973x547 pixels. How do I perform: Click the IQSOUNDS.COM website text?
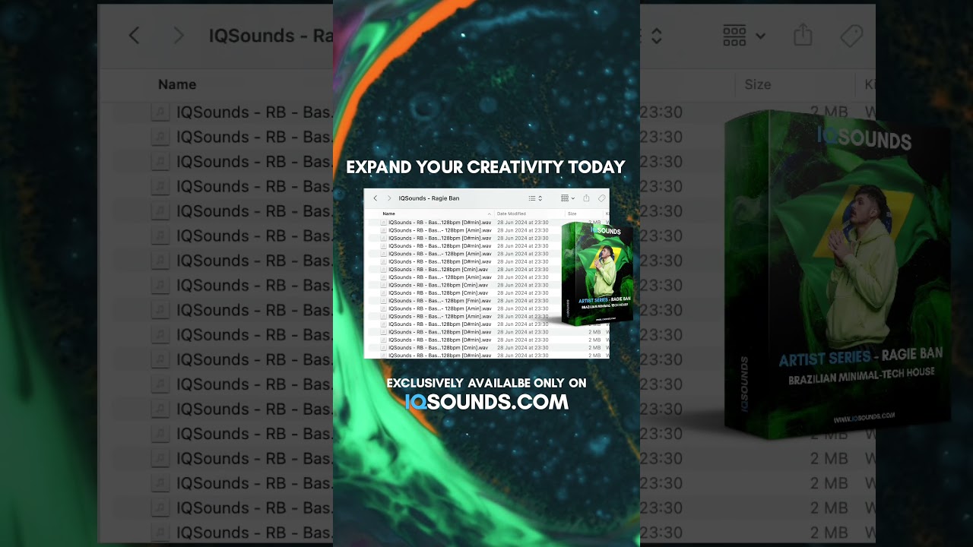(x=486, y=402)
